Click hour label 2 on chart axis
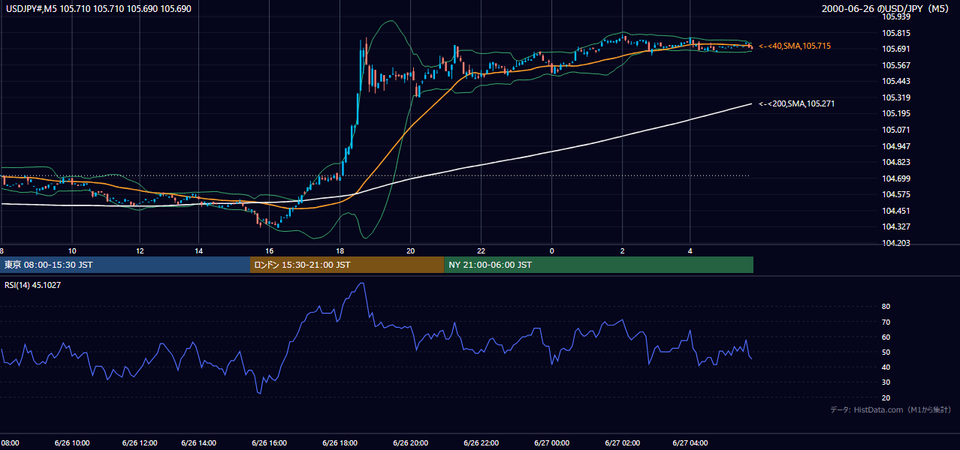This screenshot has height=450, width=960. (x=622, y=250)
